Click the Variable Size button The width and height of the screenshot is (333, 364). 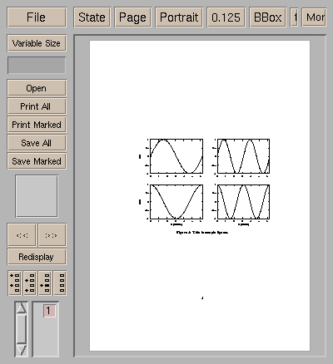tap(37, 43)
